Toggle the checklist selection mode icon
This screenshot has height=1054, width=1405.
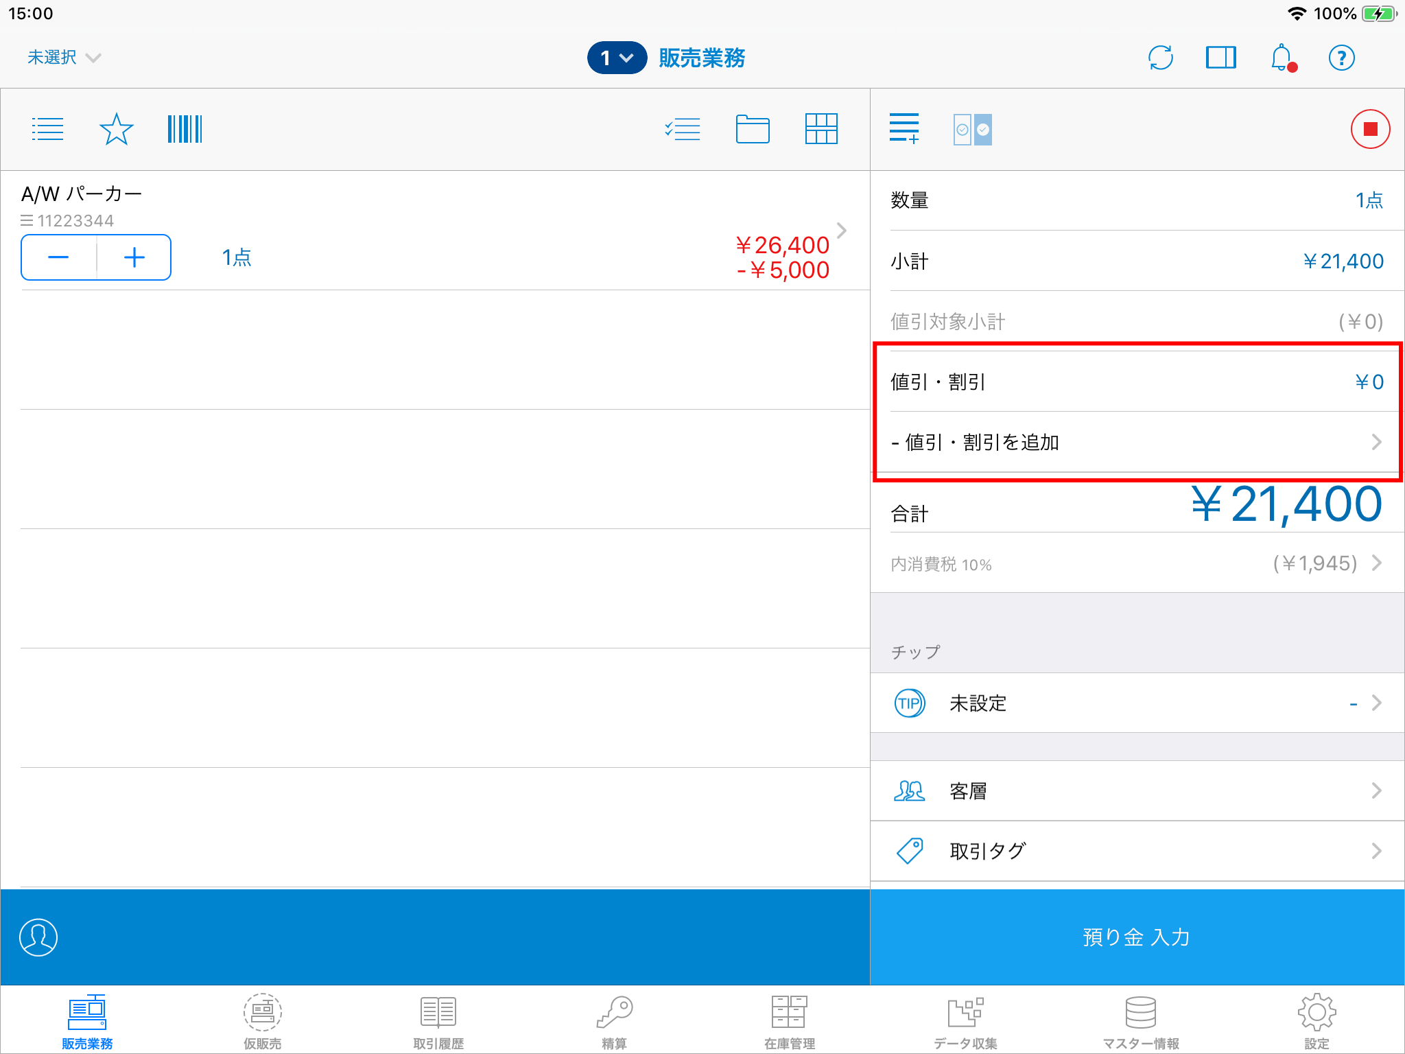pyautogui.click(x=683, y=129)
